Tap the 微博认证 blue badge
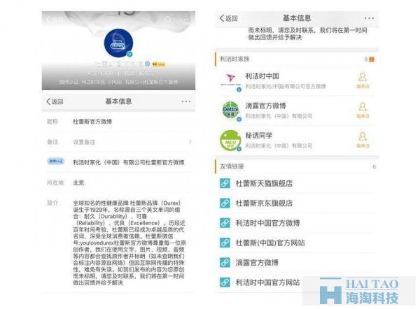 click(x=56, y=161)
